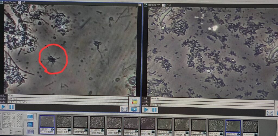Click the tooth monitor icon in left panel

(x=134, y=109)
